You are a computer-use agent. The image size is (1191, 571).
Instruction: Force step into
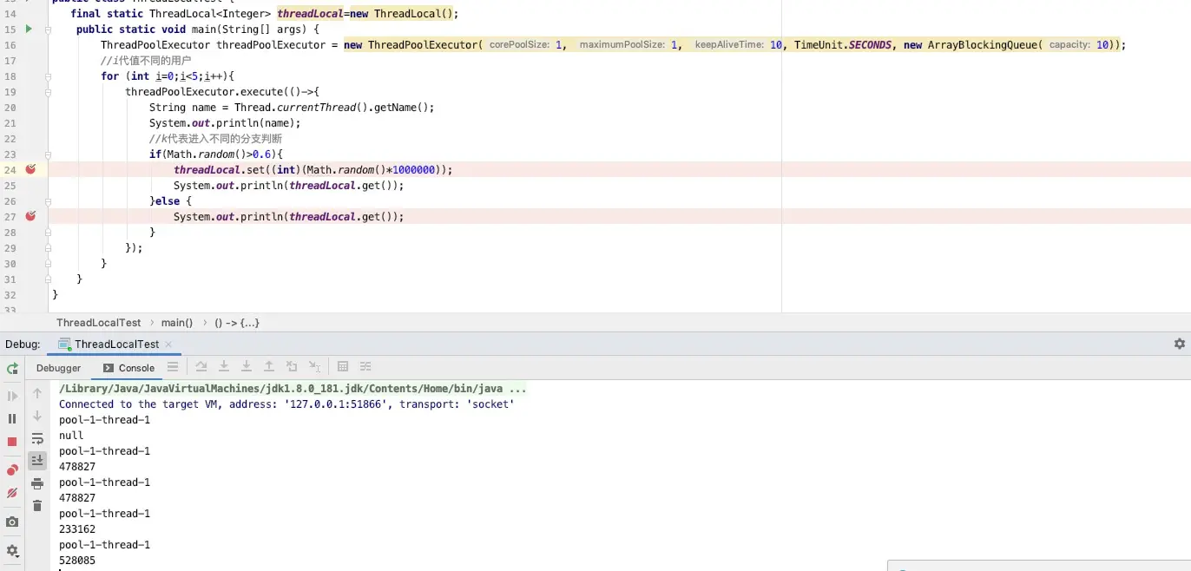click(247, 367)
